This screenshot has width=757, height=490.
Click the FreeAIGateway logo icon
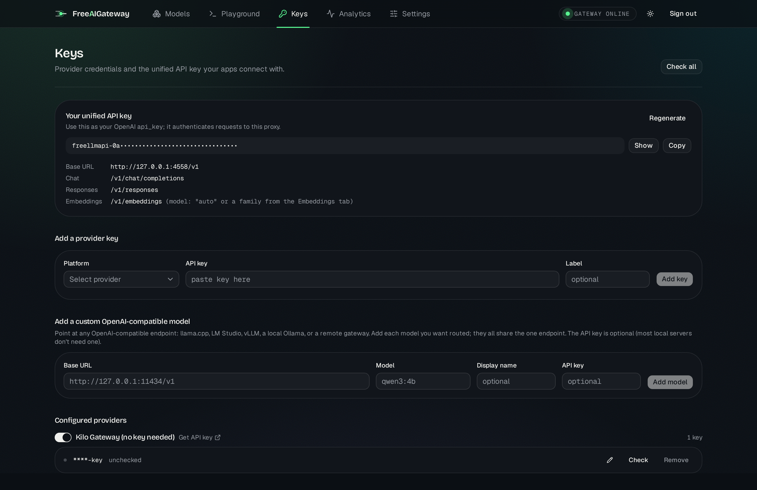tap(61, 14)
